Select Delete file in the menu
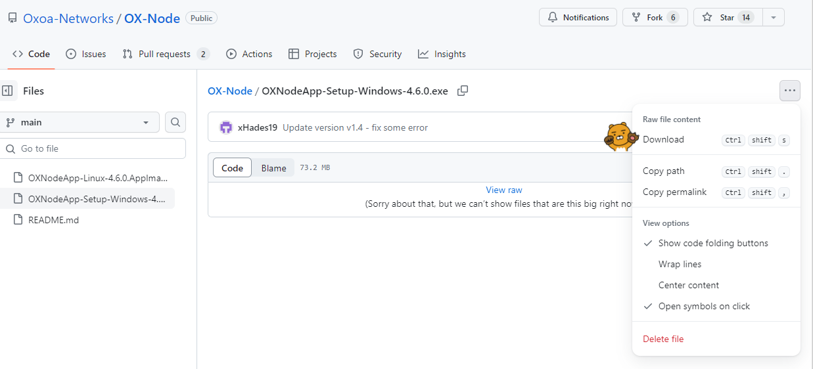Image resolution: width=813 pixels, height=369 pixels. point(716,339)
